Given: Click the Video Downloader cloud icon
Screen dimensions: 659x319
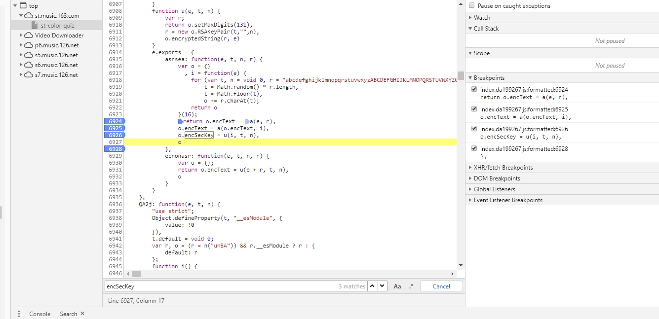Looking at the screenshot, I should [29, 35].
